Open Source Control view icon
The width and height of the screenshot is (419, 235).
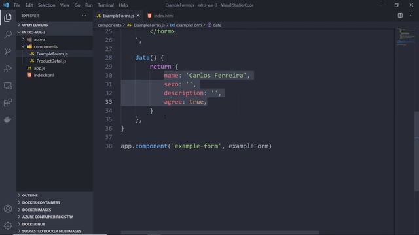8,52
